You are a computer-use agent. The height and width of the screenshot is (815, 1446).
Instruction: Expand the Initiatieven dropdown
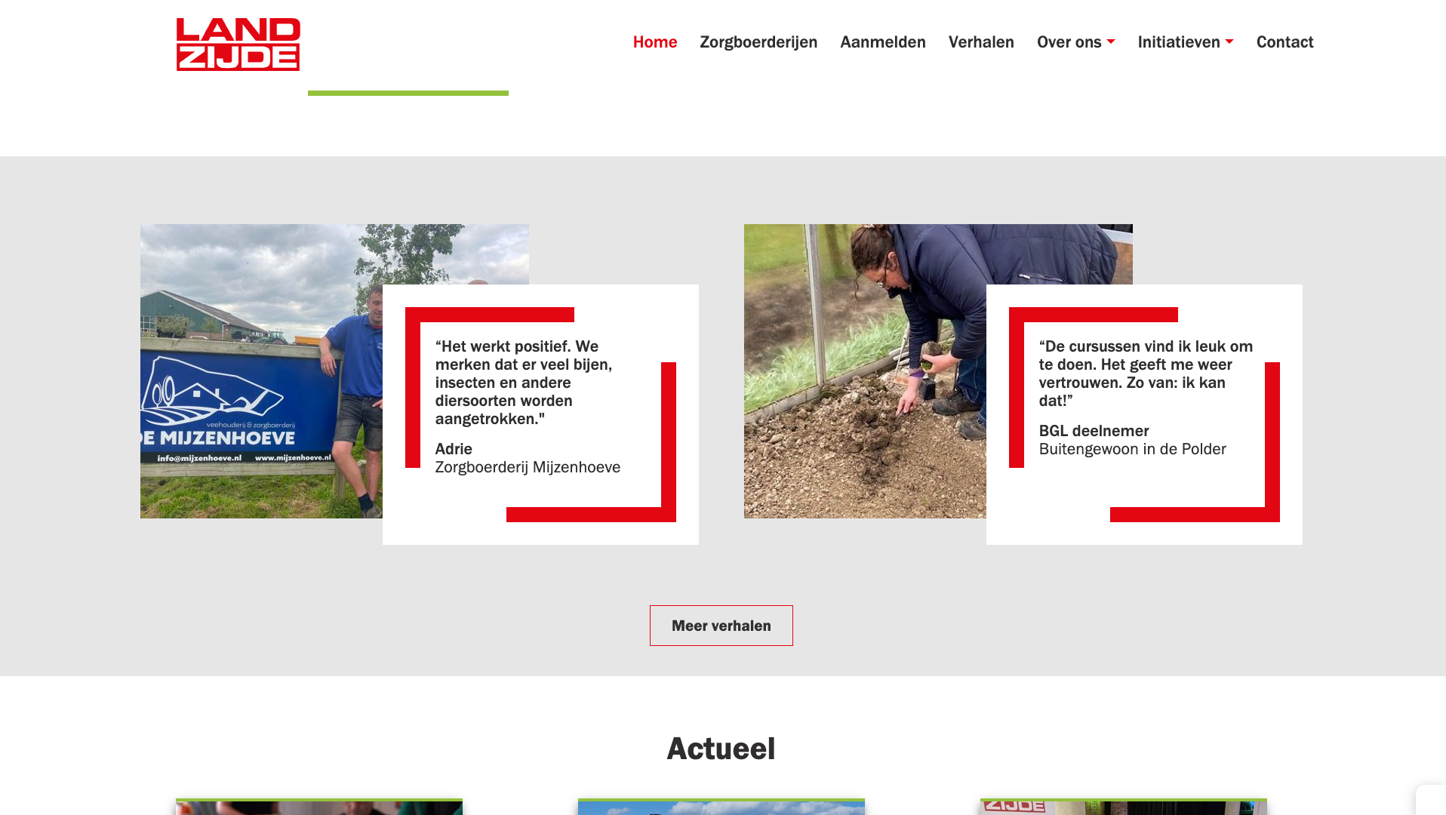pos(1185,42)
